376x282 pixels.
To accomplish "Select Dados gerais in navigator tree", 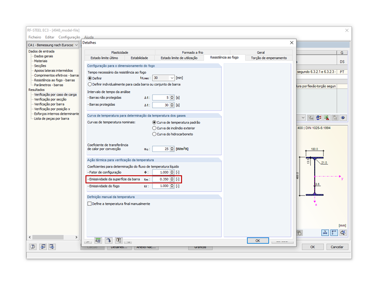I will coord(44,56).
